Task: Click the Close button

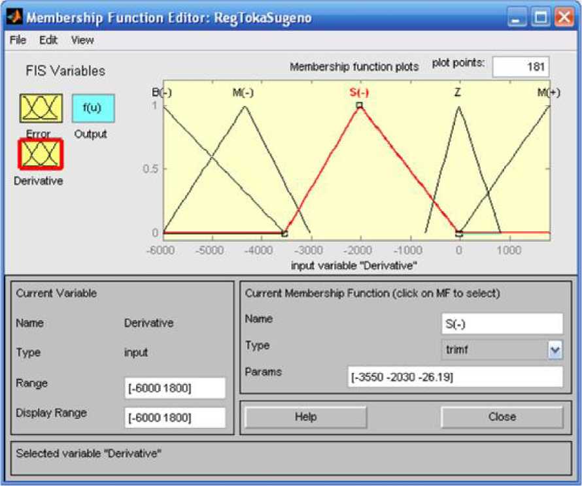Action: tap(502, 417)
